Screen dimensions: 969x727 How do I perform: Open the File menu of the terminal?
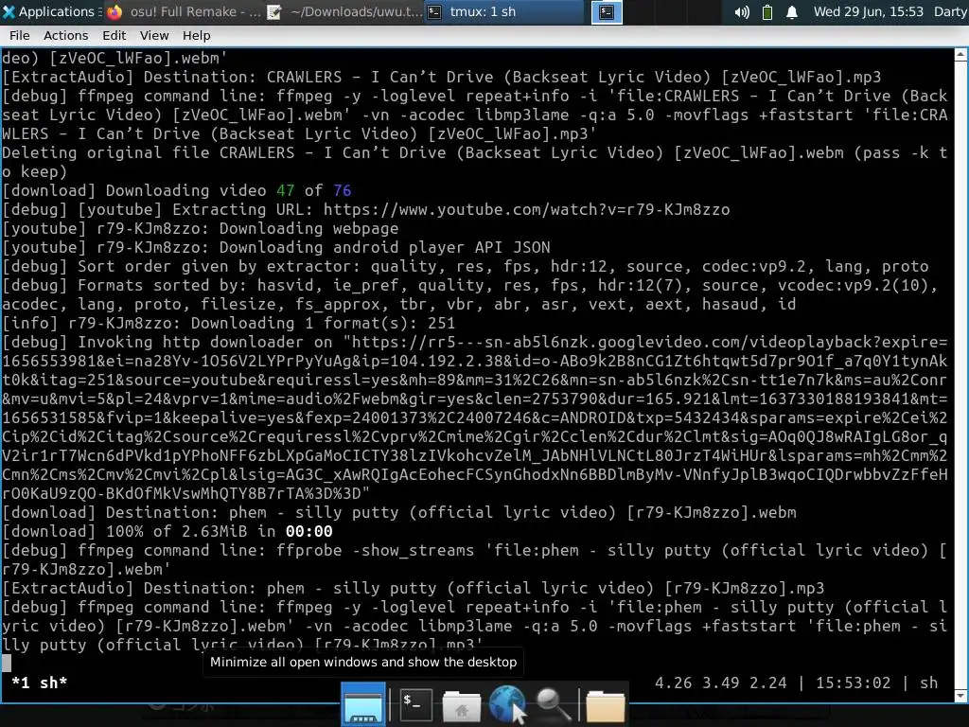(19, 35)
